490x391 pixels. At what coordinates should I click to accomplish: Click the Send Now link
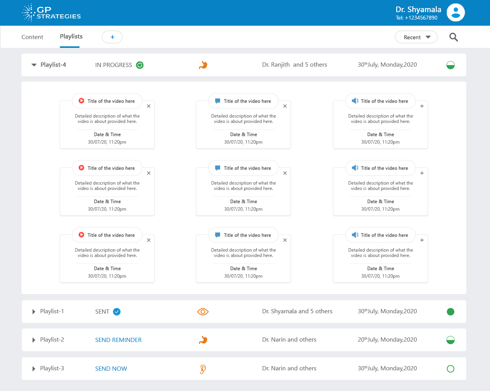[111, 369]
